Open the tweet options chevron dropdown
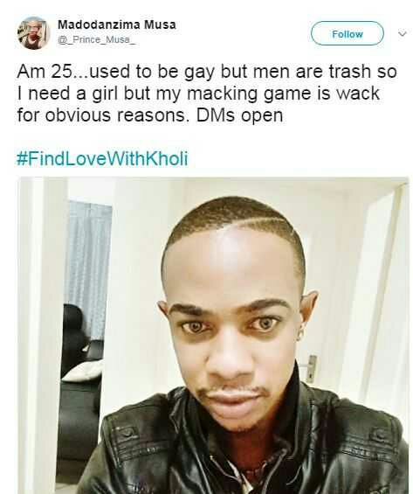This screenshot has width=413, height=494. click(403, 32)
